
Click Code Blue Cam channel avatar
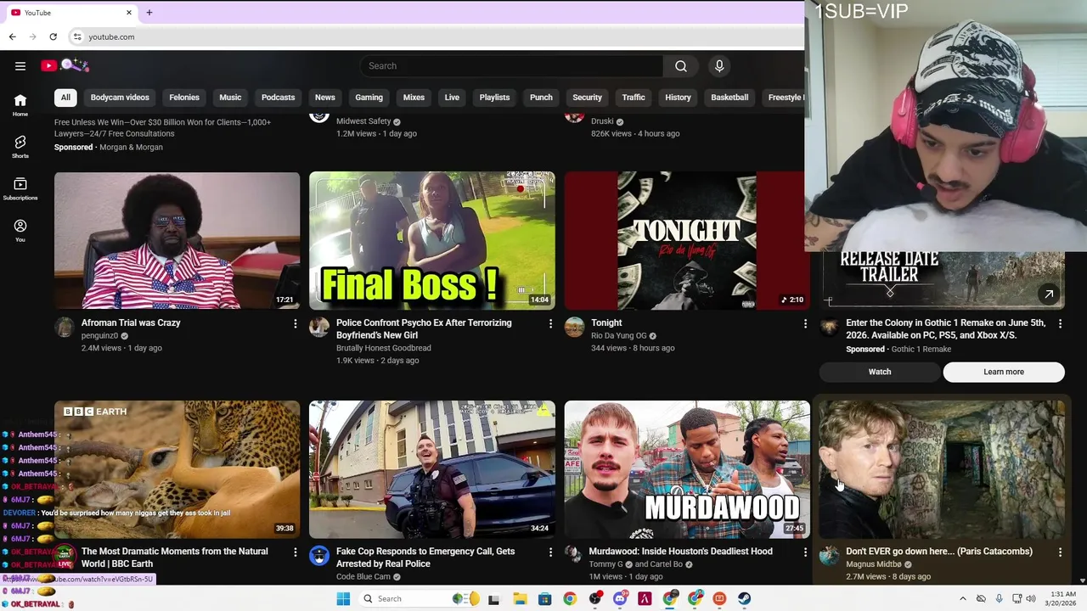click(x=319, y=556)
